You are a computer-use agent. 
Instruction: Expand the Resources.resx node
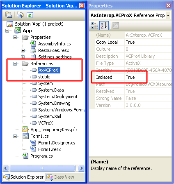[23, 50]
